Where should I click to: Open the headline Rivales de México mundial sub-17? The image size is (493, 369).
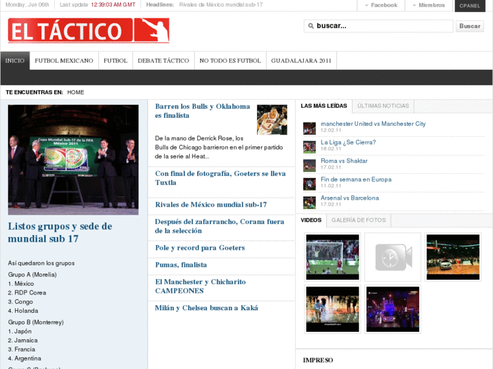[x=220, y=5]
